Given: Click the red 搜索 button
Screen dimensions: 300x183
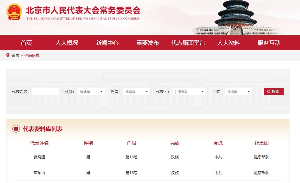Looking at the screenshot, I should pyautogui.click(x=274, y=91).
